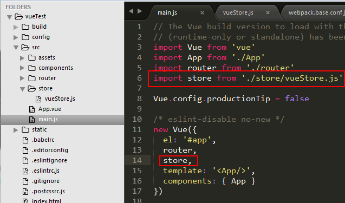The image size is (345, 203).
Task: Open .eslintignore from the sidebar
Action: [49, 161]
